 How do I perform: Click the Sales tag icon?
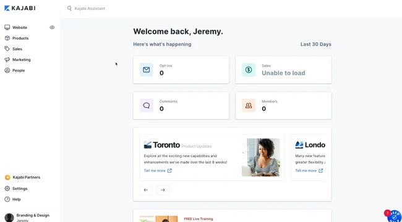point(7,49)
